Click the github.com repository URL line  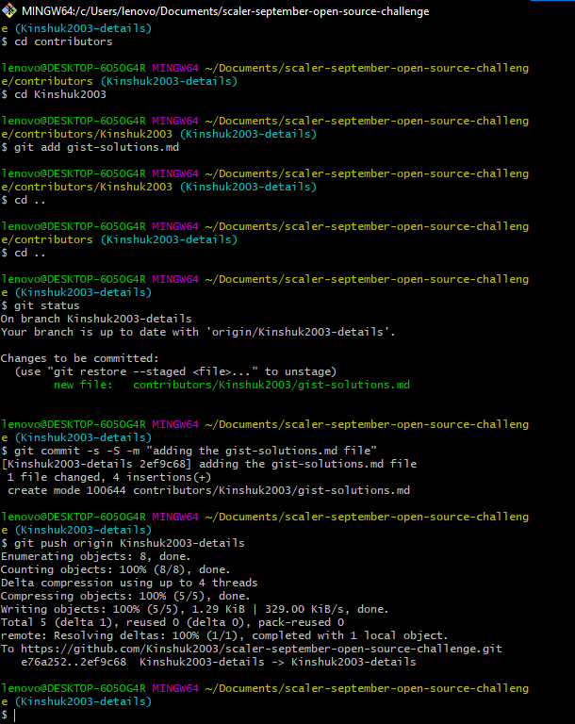(x=252, y=649)
